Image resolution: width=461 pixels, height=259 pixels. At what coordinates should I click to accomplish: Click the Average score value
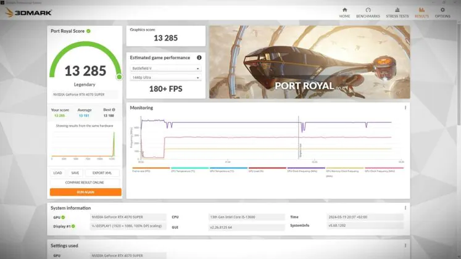click(84, 116)
